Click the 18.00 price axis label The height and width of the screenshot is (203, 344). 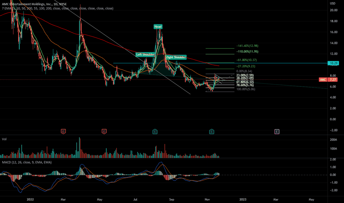click(x=334, y=21)
